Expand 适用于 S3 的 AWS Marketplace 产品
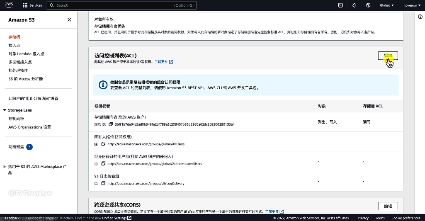This screenshot has height=221, width=425. [5, 167]
